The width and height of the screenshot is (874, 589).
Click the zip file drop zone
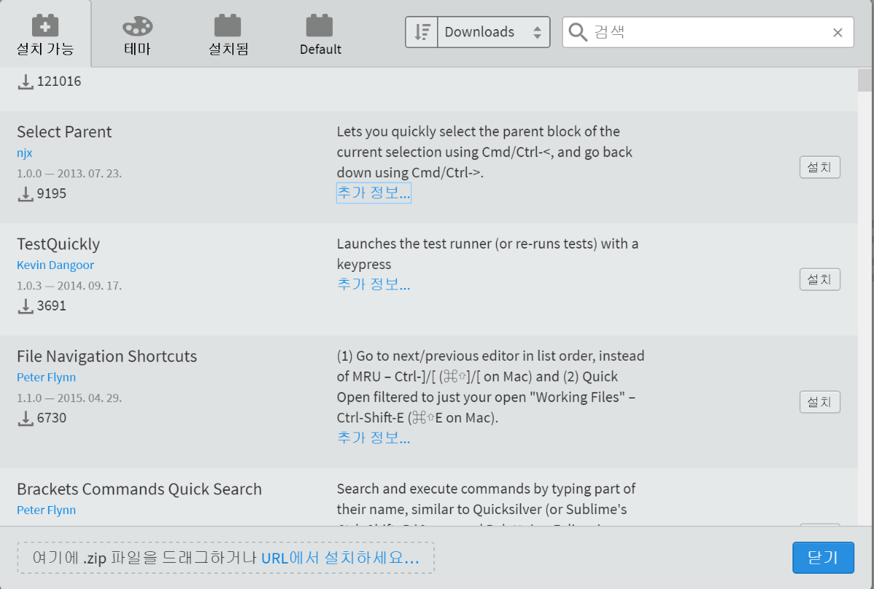226,558
